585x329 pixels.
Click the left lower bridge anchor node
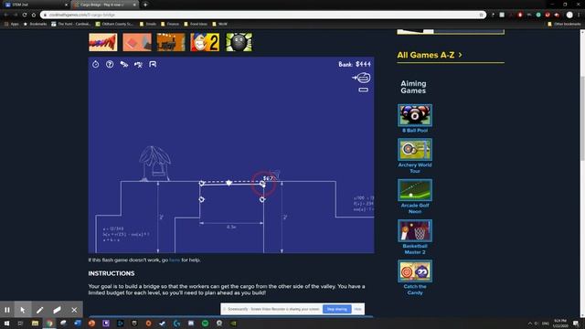(x=201, y=199)
